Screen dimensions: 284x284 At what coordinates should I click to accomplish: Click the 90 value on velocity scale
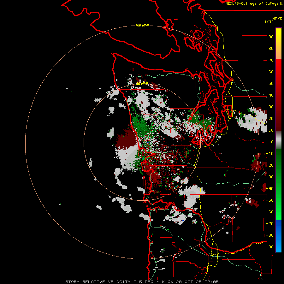pyautogui.click(x=271, y=37)
